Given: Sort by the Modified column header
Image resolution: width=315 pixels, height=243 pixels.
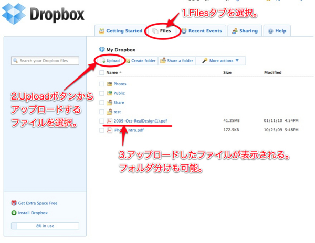Looking at the screenshot, I should (x=272, y=72).
